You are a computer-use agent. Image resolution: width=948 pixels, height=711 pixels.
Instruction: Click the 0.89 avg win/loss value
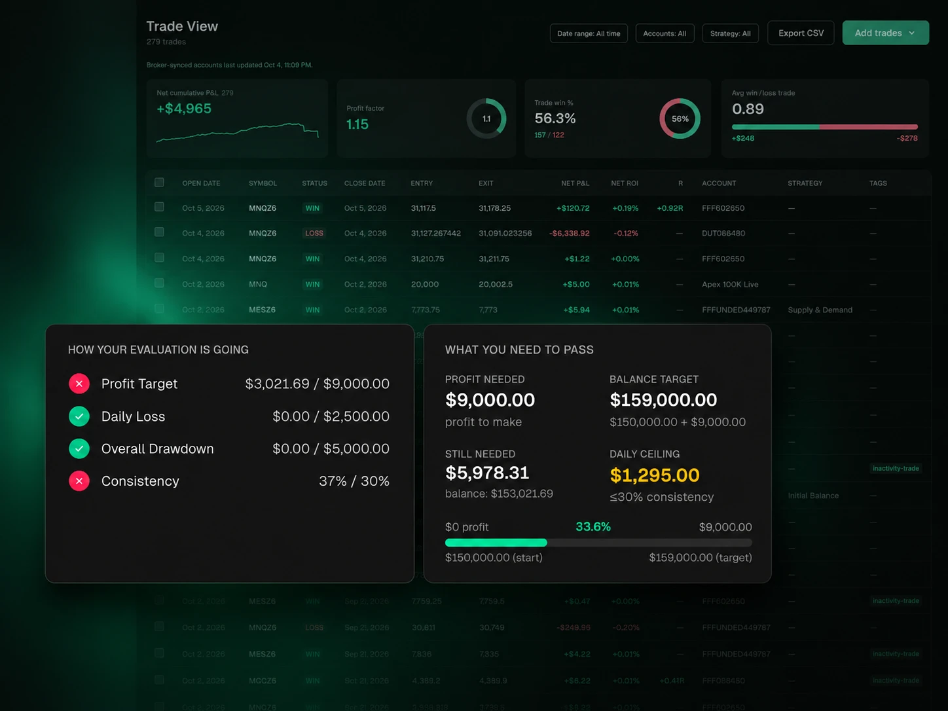[748, 109]
